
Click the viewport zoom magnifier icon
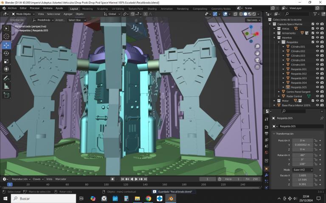click(257, 47)
